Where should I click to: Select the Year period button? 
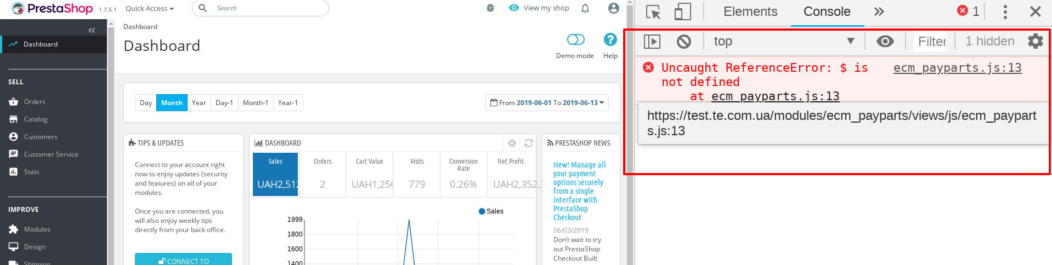pyautogui.click(x=199, y=103)
